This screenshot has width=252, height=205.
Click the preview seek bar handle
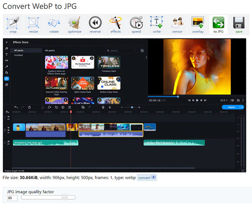tap(178, 96)
